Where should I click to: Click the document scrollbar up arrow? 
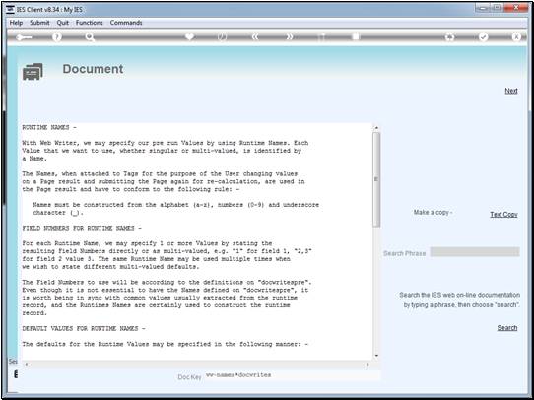point(376,128)
